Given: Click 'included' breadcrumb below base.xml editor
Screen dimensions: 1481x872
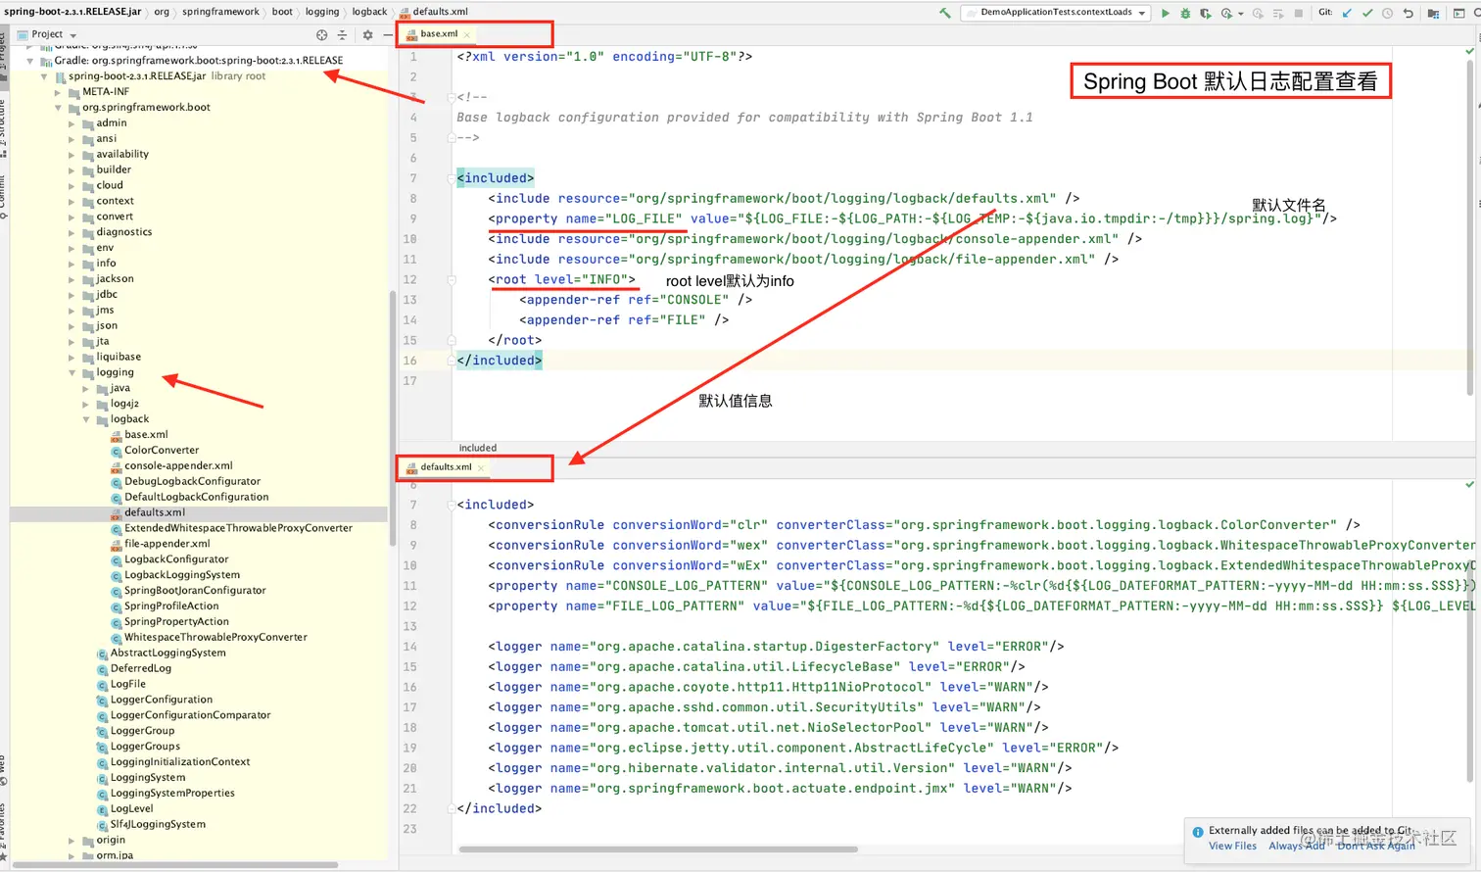Looking at the screenshot, I should click(478, 448).
